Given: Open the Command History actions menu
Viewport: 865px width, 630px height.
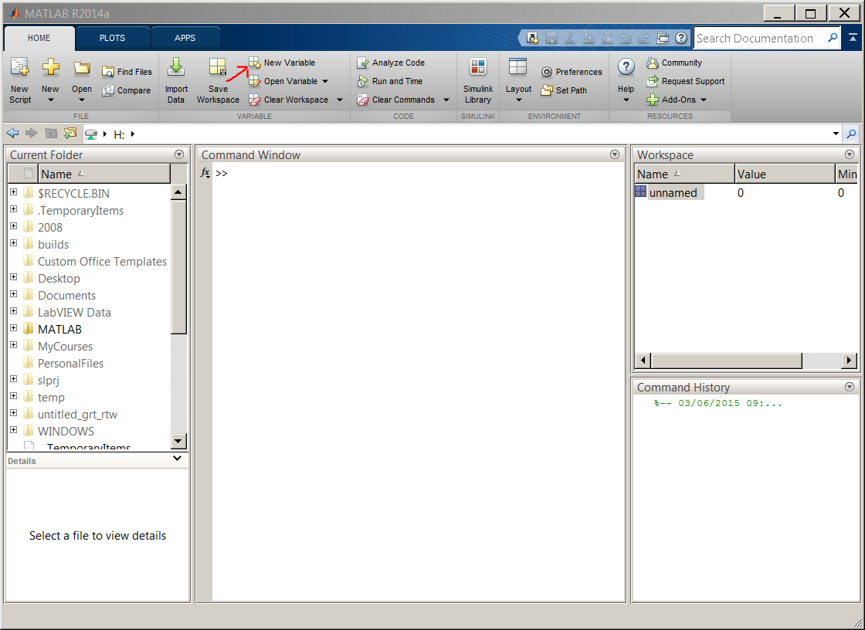Looking at the screenshot, I should coord(849,387).
